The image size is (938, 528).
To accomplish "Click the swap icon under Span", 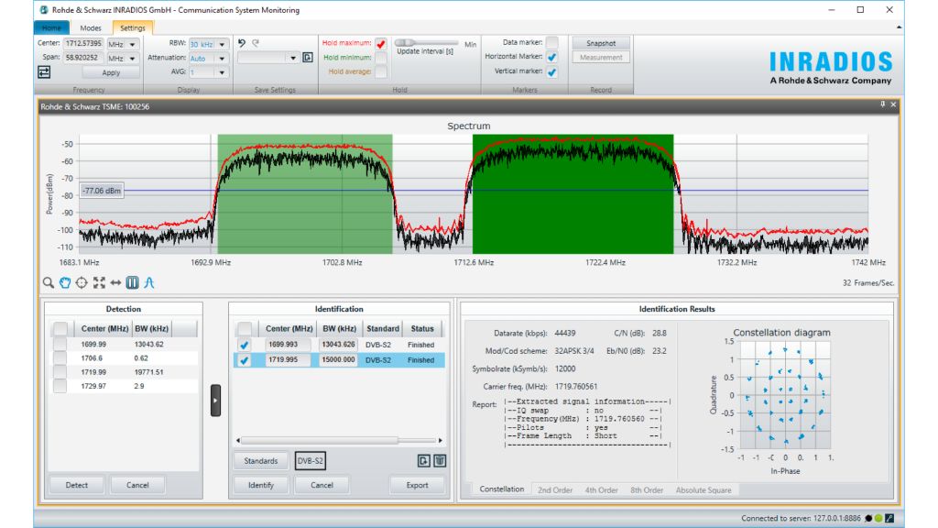I will 44,71.
